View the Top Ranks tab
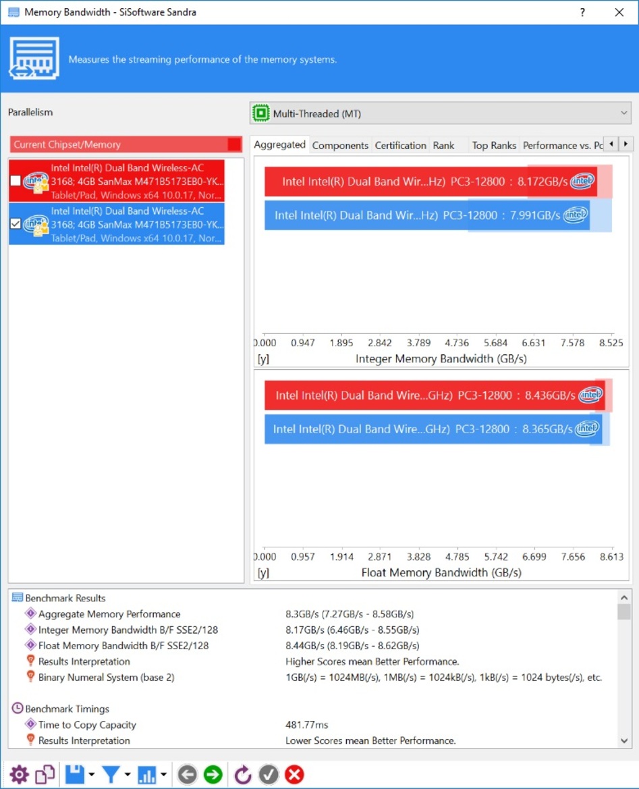The height and width of the screenshot is (789, 639). tap(494, 145)
